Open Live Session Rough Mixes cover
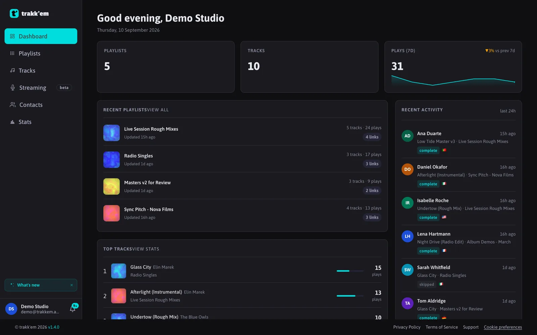The height and width of the screenshot is (335, 537). [111, 133]
